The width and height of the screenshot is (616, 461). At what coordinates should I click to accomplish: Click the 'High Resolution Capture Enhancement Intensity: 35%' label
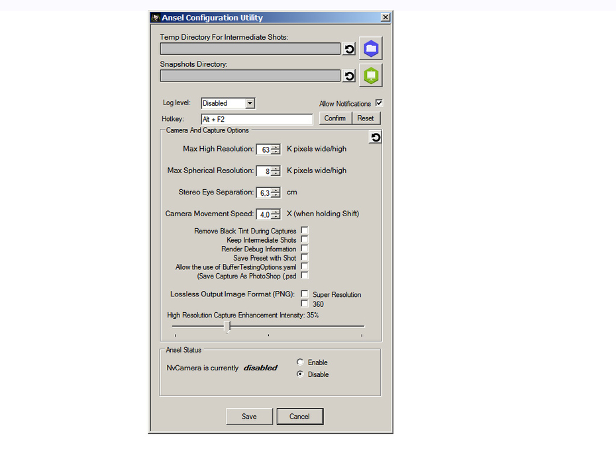(x=243, y=315)
